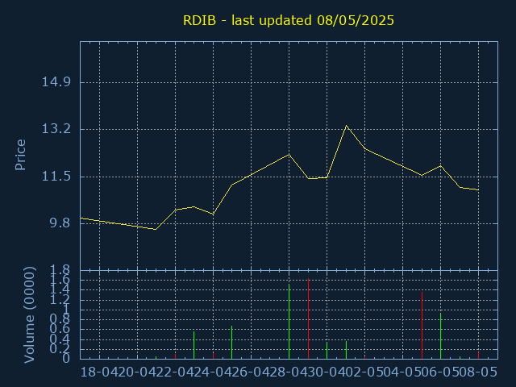
Task: Click the 08-05 date label
Action: (x=478, y=372)
